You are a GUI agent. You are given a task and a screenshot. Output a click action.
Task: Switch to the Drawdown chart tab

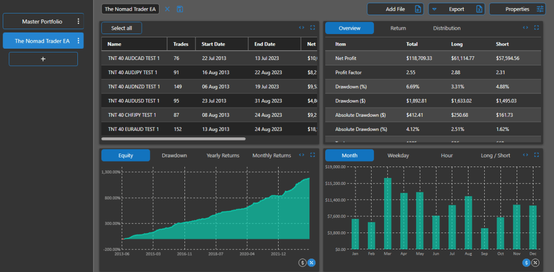tap(174, 156)
